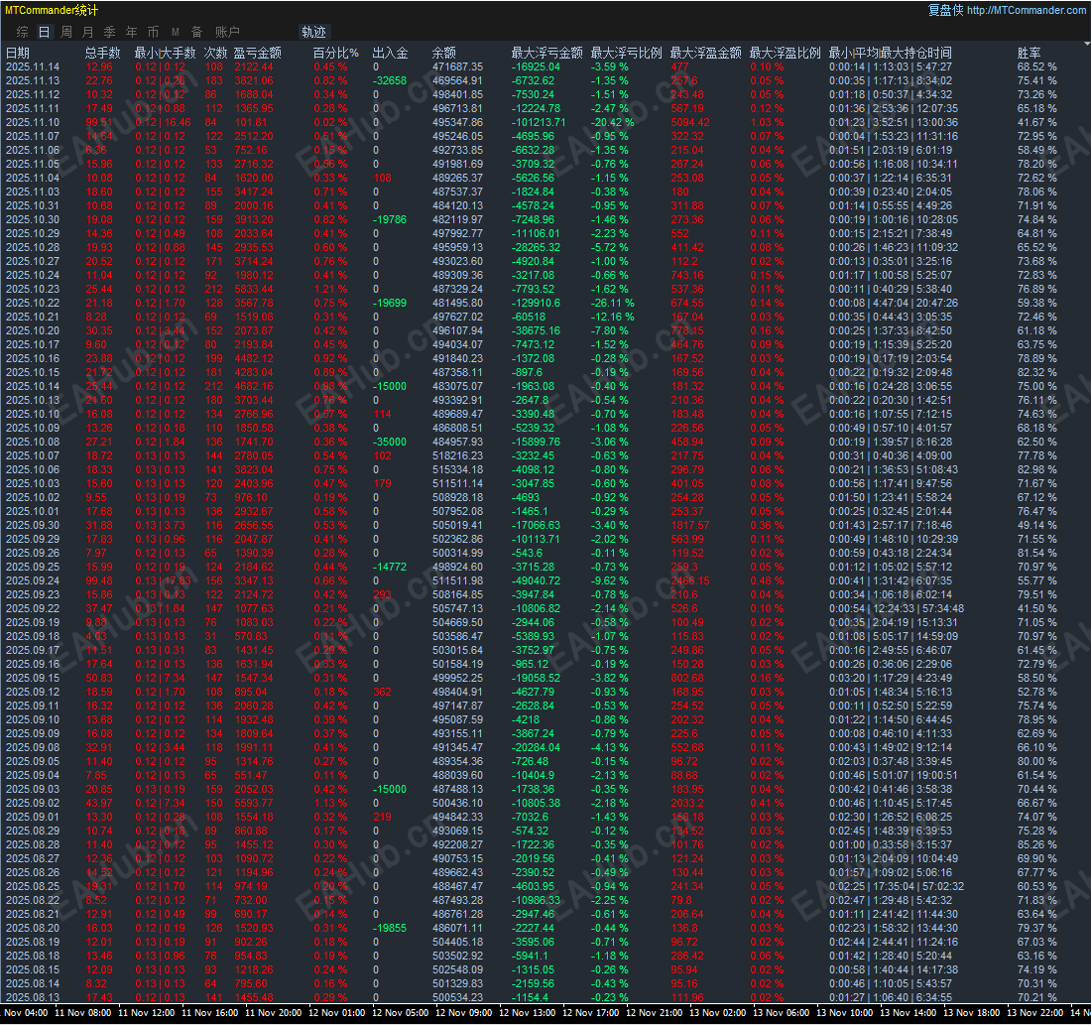This screenshot has height=1026, width=1091.
Task: Click the 2025.09.15 date cell
Action: (33, 678)
